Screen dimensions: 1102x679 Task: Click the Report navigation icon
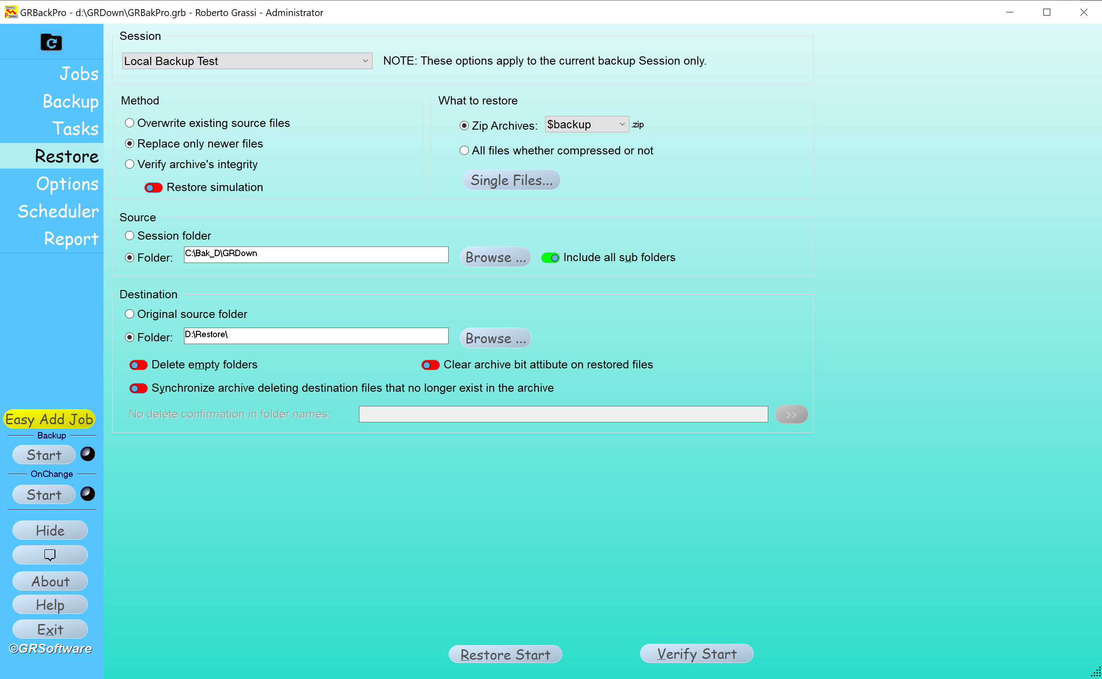click(x=71, y=239)
